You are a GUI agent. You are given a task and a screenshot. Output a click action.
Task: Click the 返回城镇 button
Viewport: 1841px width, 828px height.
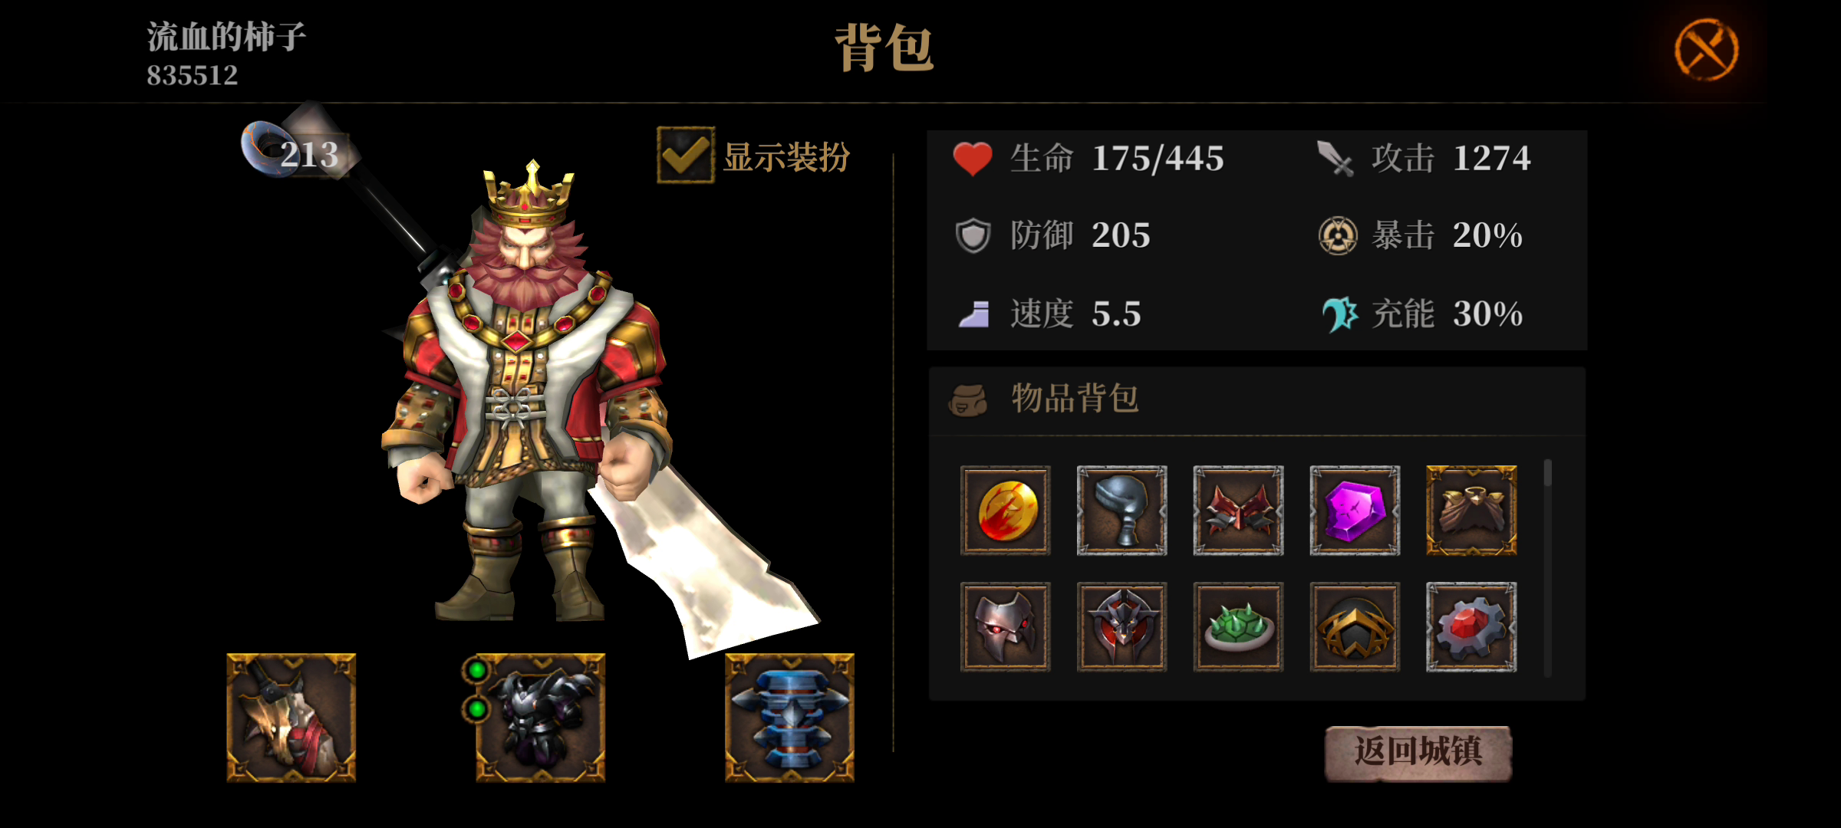pyautogui.click(x=1418, y=753)
